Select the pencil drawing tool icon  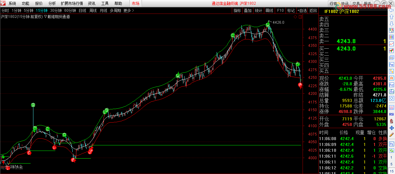click(391, 135)
